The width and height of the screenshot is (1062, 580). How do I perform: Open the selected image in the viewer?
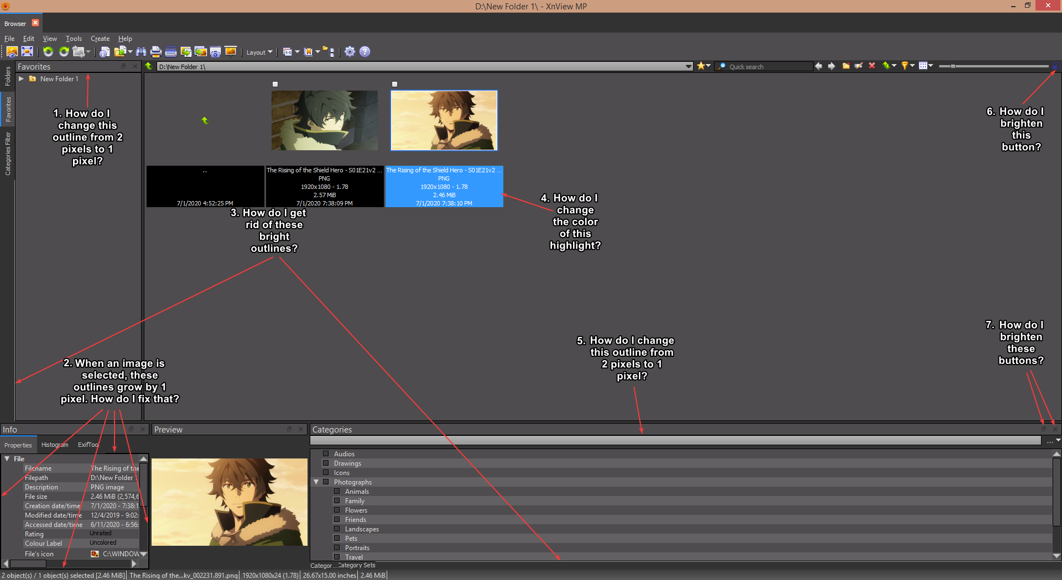tap(12, 52)
